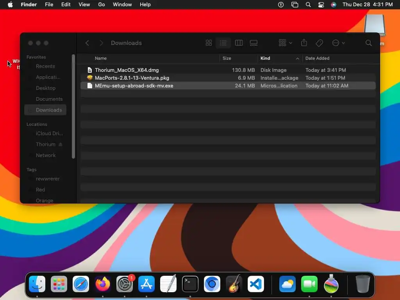Open System Settings from the Dock
The image size is (400, 300).
pos(125,284)
